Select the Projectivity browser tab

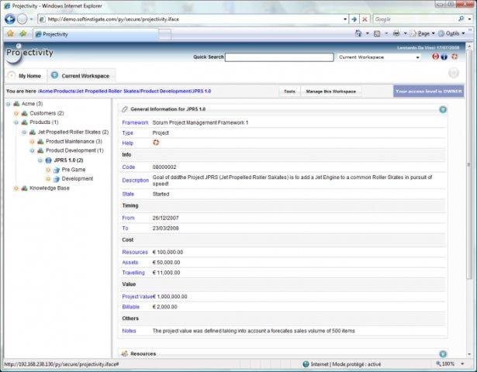pos(96,34)
